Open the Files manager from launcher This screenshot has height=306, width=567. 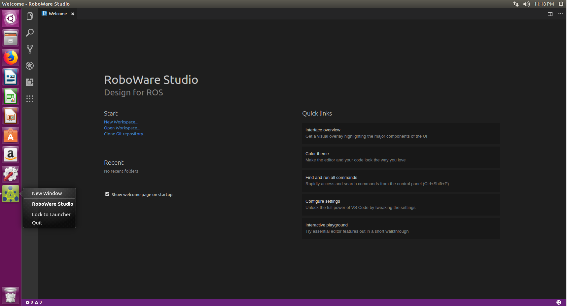pos(11,38)
